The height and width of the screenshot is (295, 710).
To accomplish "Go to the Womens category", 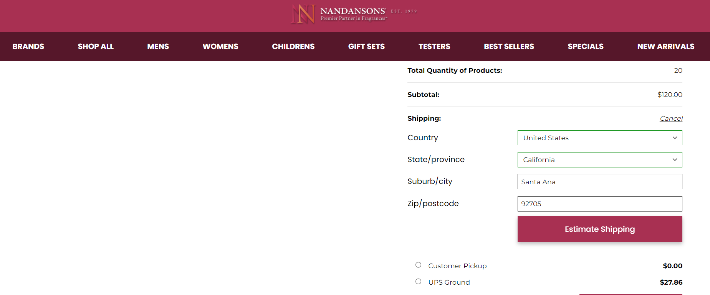I will click(x=220, y=46).
